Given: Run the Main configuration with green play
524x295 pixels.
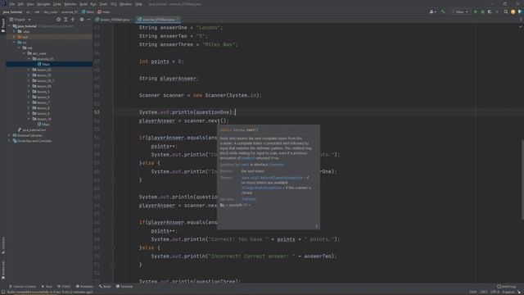Looking at the screenshot, I should (476, 11).
